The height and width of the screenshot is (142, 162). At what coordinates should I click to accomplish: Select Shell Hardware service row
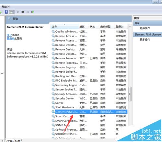pyautogui.click(x=89, y=107)
